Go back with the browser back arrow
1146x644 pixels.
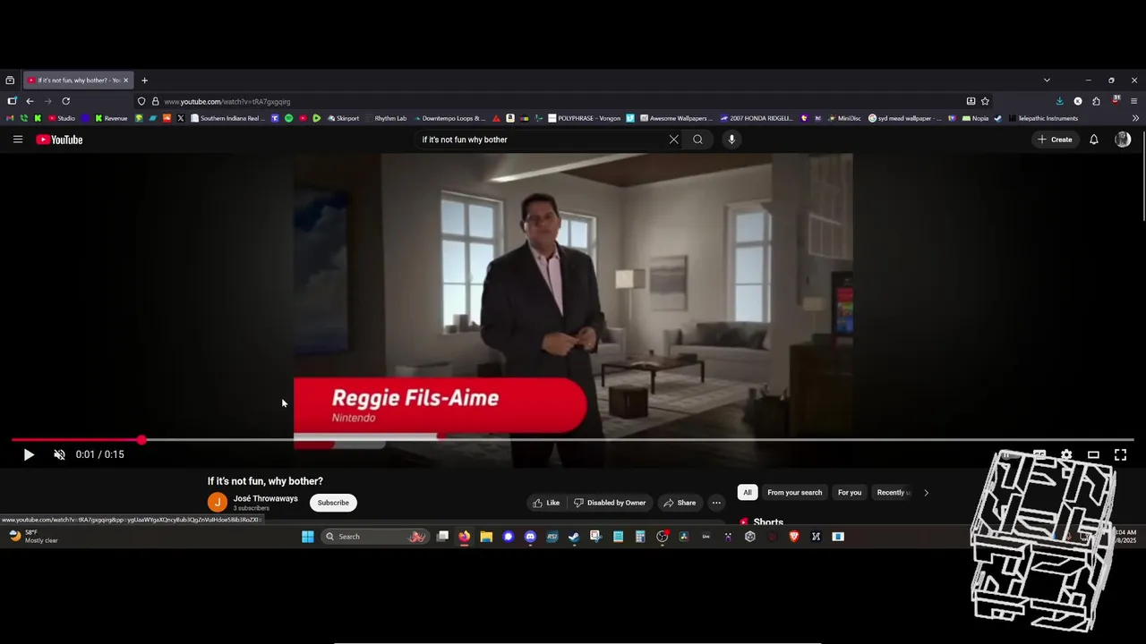30,101
